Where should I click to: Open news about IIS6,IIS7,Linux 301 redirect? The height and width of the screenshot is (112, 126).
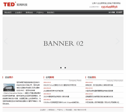pos(60,85)
